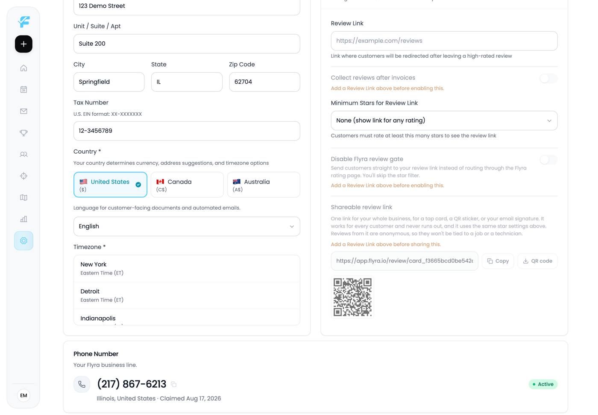Click the Phone Number heading

tap(96, 354)
